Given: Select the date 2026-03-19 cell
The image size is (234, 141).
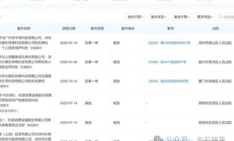Looking at the screenshot, I should point(69,43).
